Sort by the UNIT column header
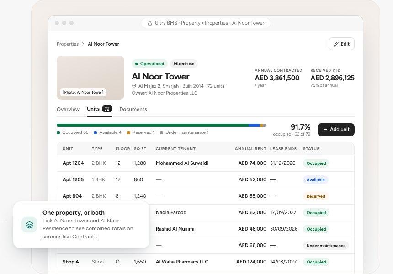The image size is (393, 274). tap(68, 149)
